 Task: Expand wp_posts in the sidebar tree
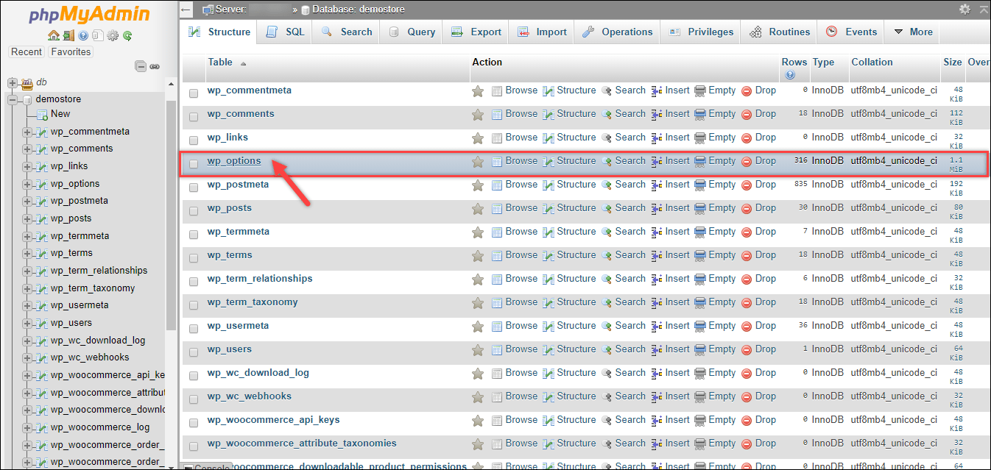tap(27, 219)
